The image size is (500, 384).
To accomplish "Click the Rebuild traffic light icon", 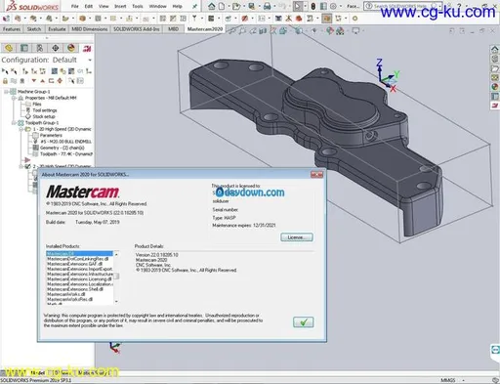I will click(313, 6).
